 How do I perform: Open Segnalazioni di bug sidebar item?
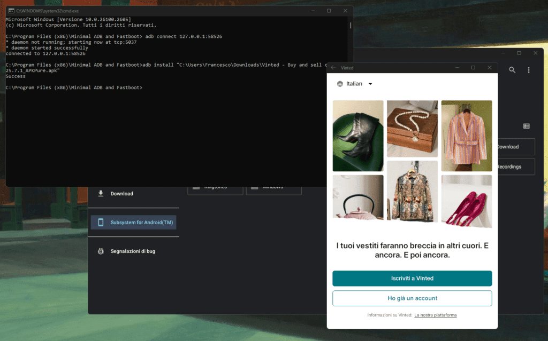[x=133, y=251]
